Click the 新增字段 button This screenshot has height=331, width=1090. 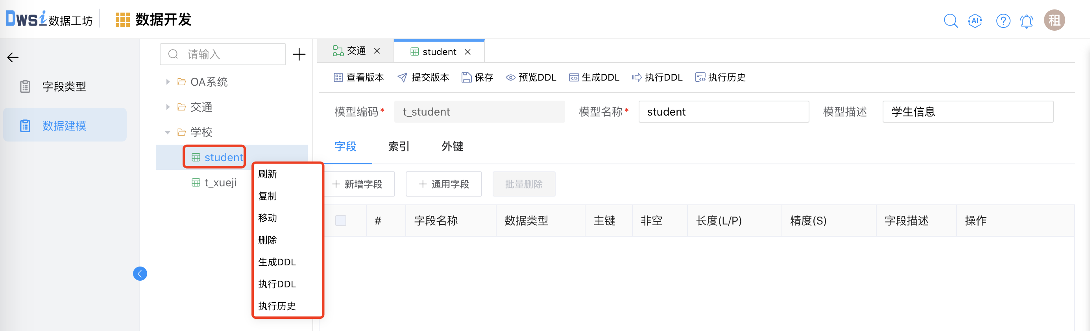(x=358, y=184)
